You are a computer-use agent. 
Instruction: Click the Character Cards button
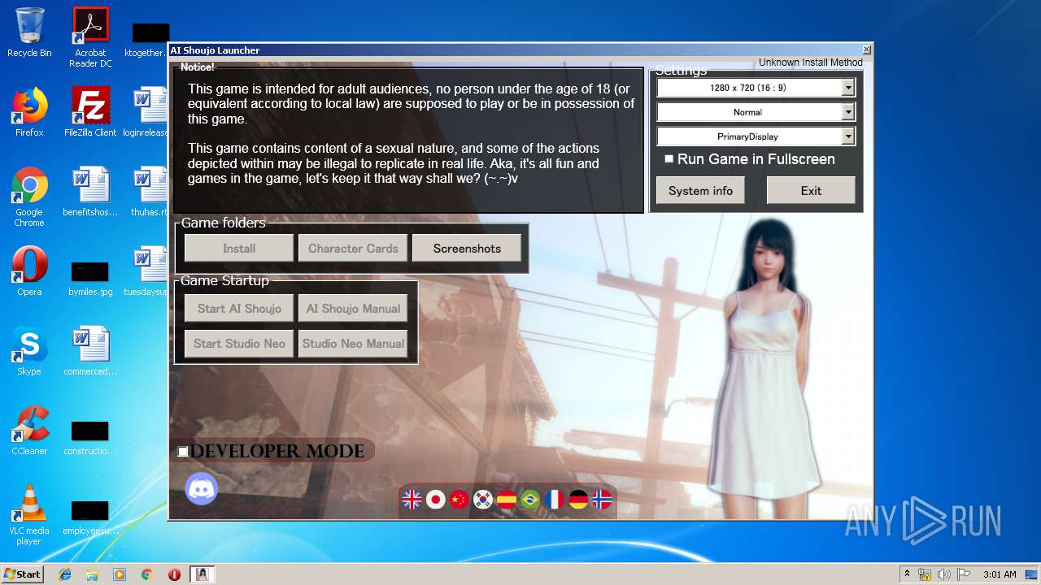coord(353,249)
